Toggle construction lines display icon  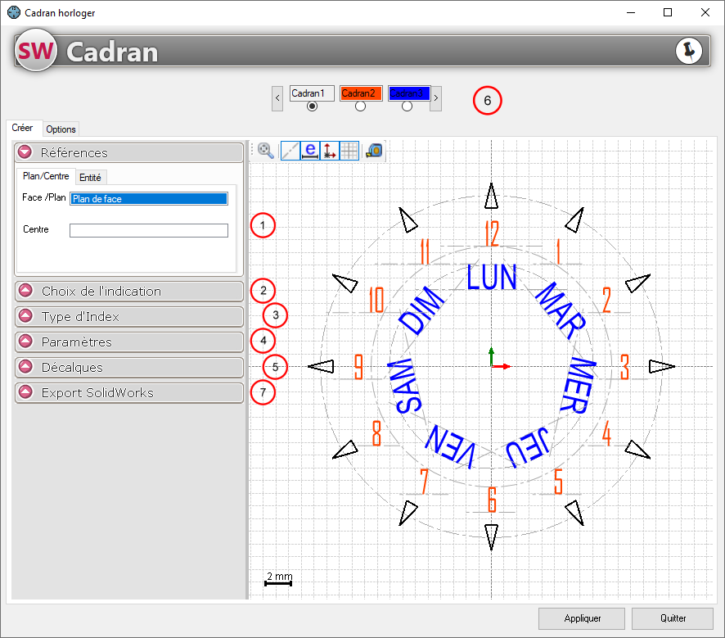click(290, 150)
